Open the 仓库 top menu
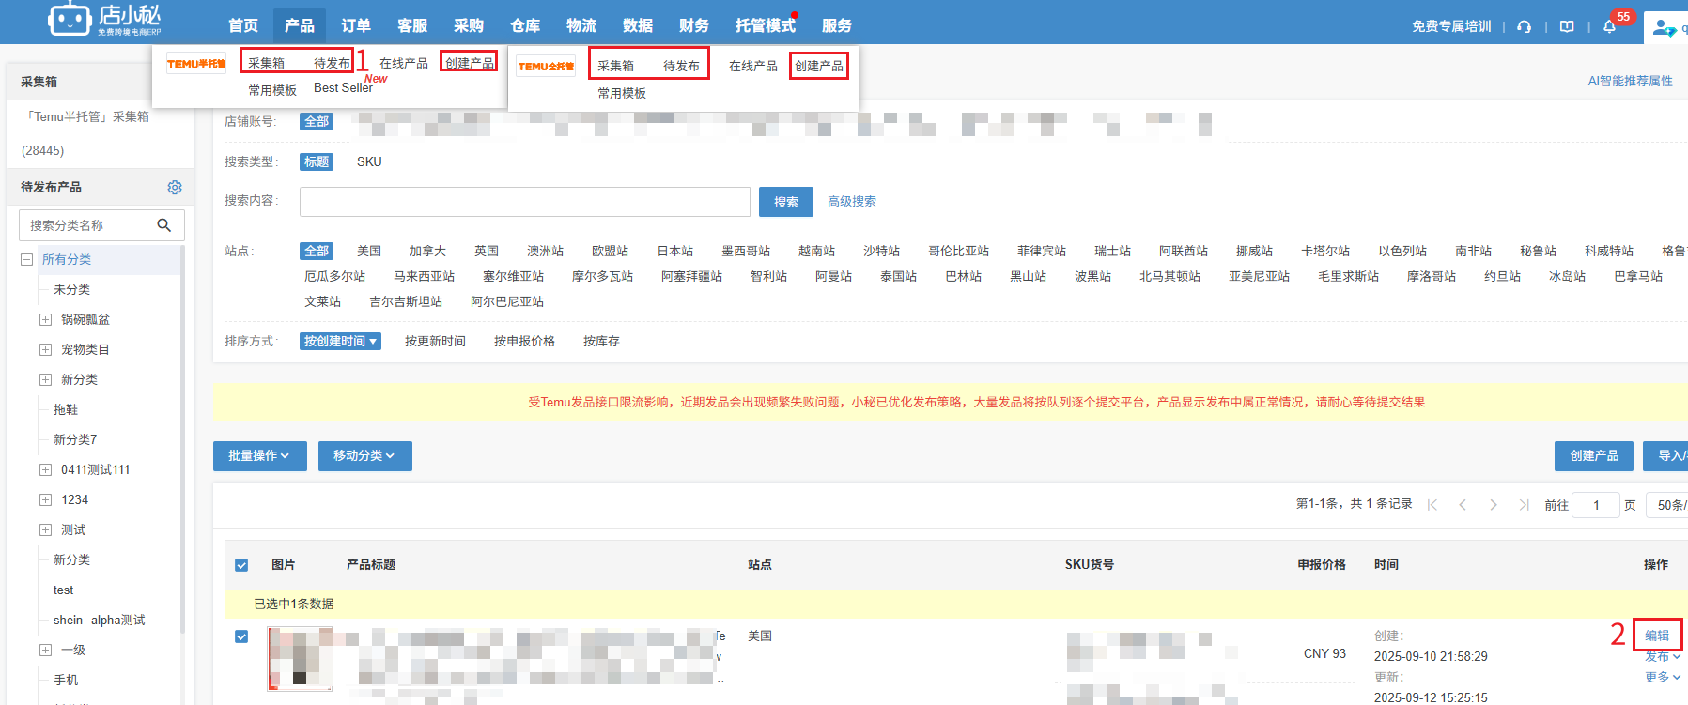 [525, 25]
